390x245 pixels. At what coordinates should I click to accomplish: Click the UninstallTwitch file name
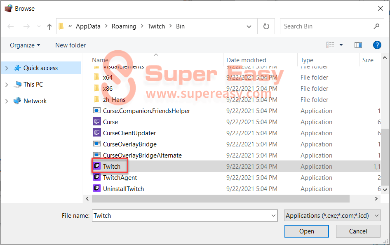(123, 189)
